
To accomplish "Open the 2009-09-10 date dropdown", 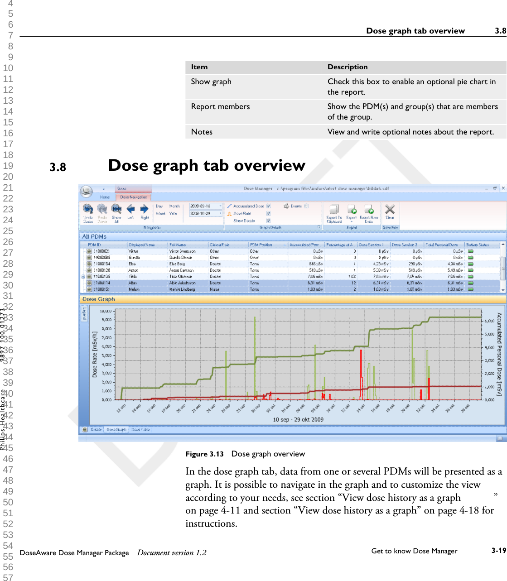I will (x=221, y=206).
